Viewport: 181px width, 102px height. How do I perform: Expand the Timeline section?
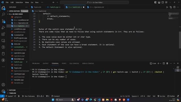pos(18,93)
